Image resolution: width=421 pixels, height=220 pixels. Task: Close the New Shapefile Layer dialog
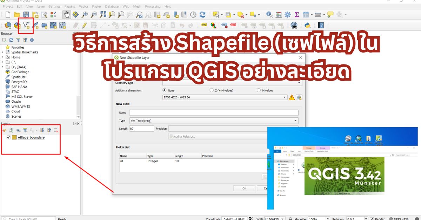pos(301,57)
